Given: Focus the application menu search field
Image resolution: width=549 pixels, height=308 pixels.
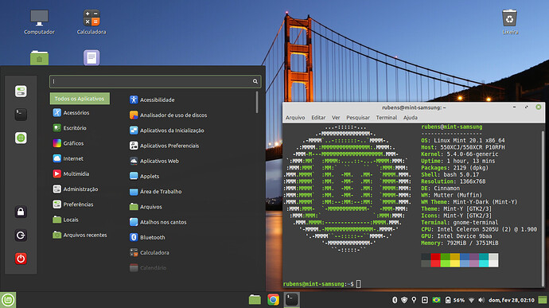Looking at the screenshot, I should [155, 81].
